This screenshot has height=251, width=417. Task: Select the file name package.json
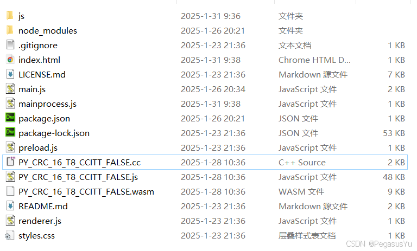[x=44, y=119]
